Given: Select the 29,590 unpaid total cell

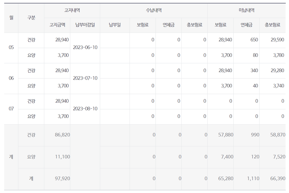Looking at the screenshot, I should [x=277, y=40].
